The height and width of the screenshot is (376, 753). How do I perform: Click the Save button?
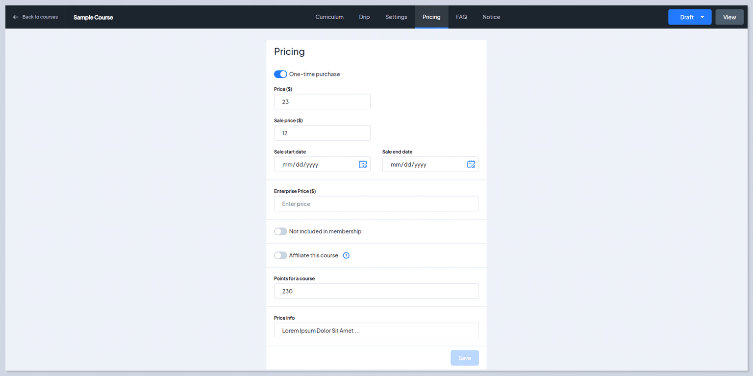[x=464, y=357]
